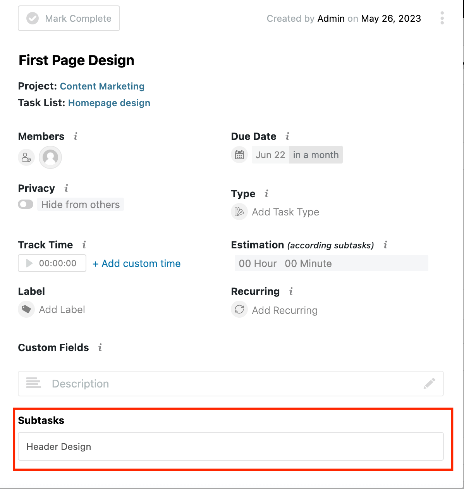464x489 pixels.
Task: Click the Custom Fields info icon
Action: point(100,348)
